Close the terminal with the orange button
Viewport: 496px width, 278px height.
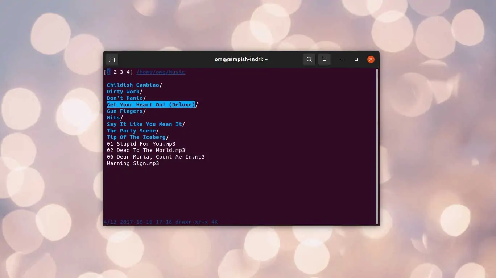[371, 59]
